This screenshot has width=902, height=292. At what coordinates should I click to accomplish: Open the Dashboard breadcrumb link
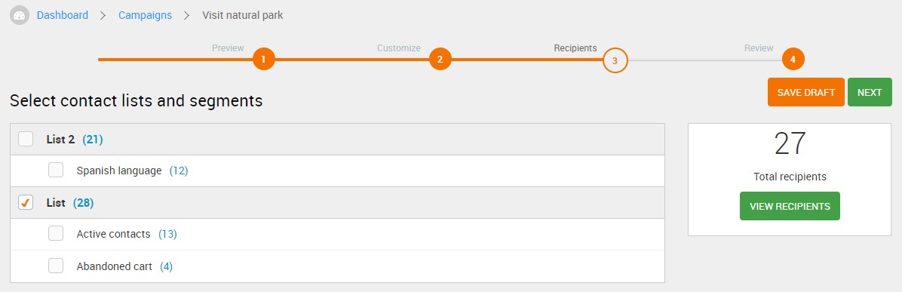click(62, 16)
